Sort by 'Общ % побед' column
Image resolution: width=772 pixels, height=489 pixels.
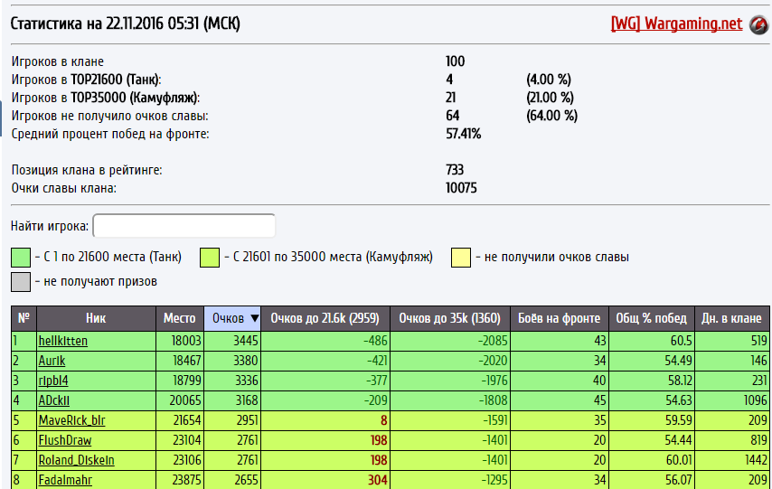coord(652,318)
